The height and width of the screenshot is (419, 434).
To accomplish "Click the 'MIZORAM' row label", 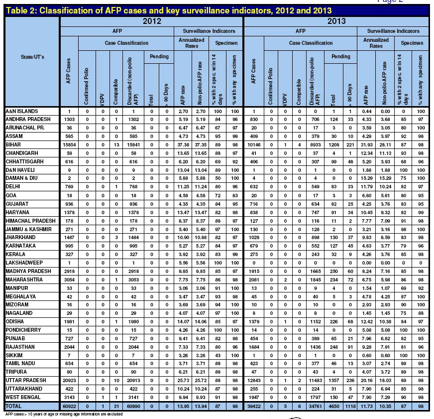I will [17, 304].
